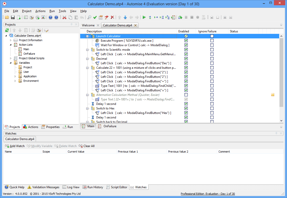Collapse the Decimal action group

tap(87, 59)
